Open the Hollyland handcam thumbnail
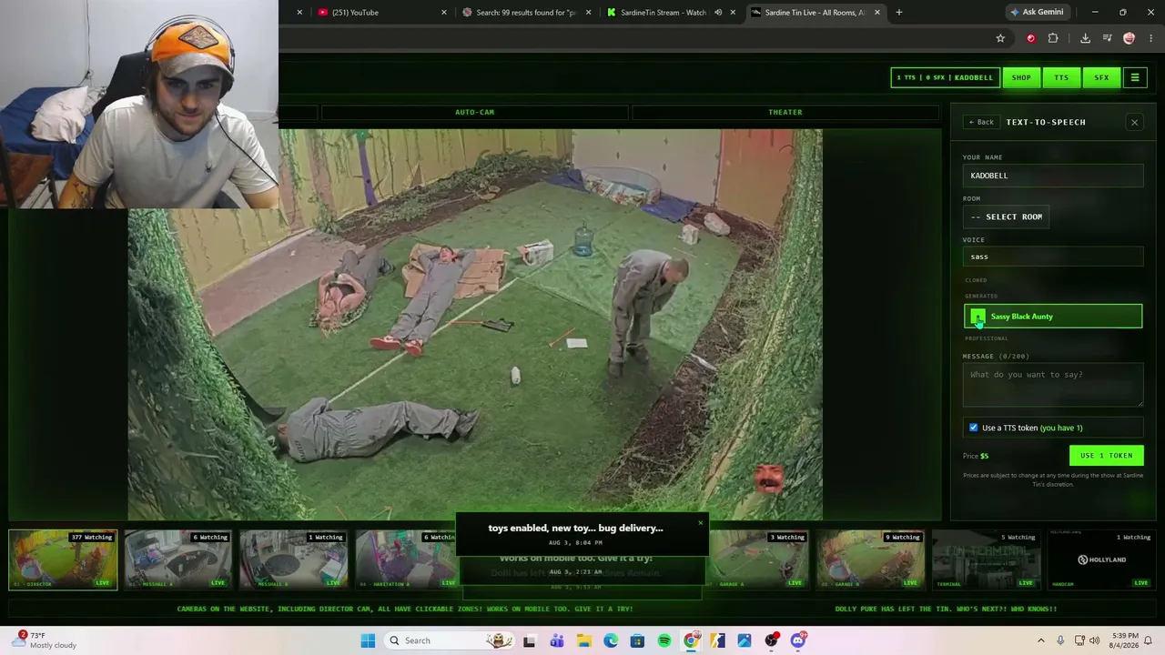Screen dimensions: 1165x655 1101,559
